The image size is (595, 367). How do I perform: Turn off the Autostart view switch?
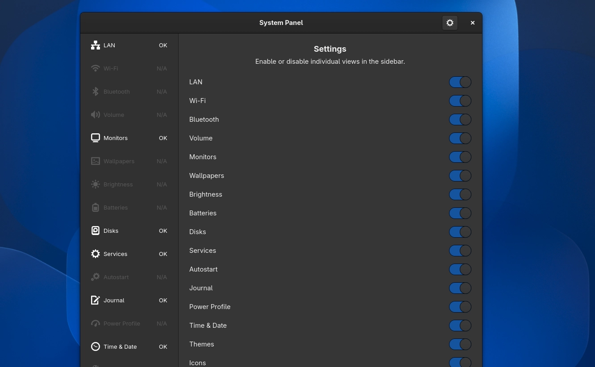[460, 269]
